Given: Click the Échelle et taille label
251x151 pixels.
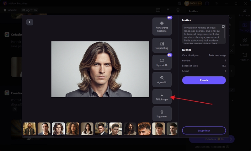Looking at the screenshot, I should point(190,66).
